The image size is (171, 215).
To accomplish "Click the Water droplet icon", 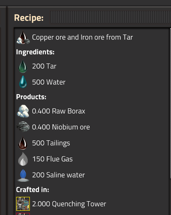I will click(23, 82).
